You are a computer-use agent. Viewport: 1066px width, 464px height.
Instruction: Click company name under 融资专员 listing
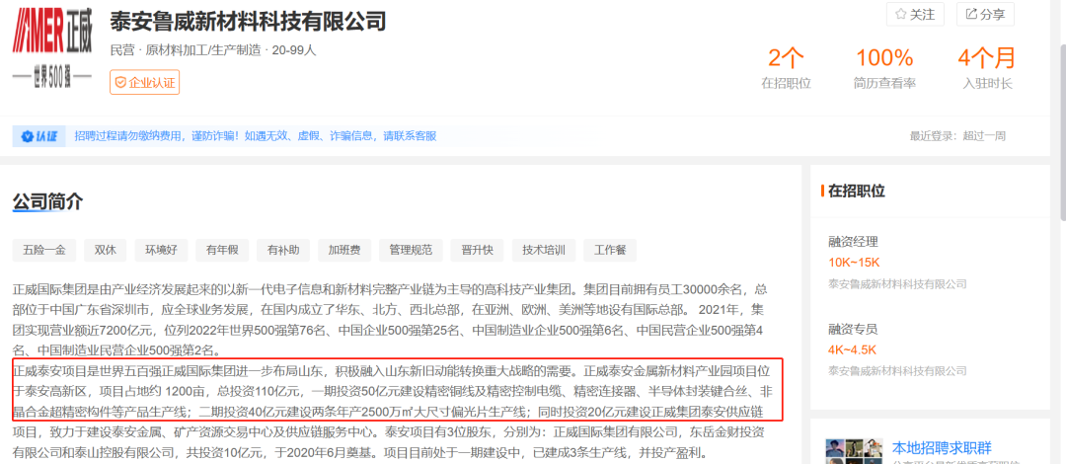[x=897, y=371]
